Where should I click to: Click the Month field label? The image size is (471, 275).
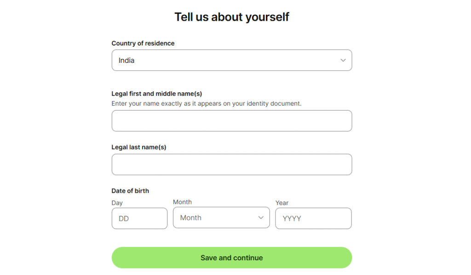[182, 202]
